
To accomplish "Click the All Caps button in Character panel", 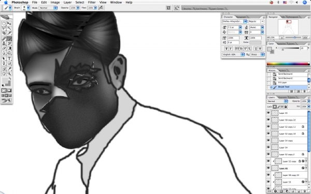I will [x=237, y=49].
